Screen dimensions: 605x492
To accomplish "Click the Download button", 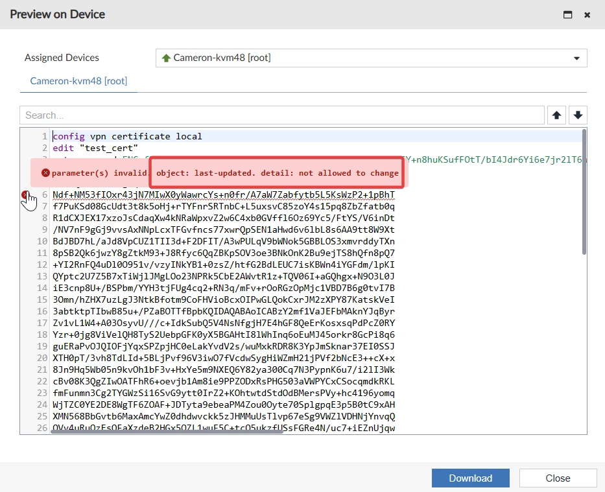I will (x=470, y=478).
